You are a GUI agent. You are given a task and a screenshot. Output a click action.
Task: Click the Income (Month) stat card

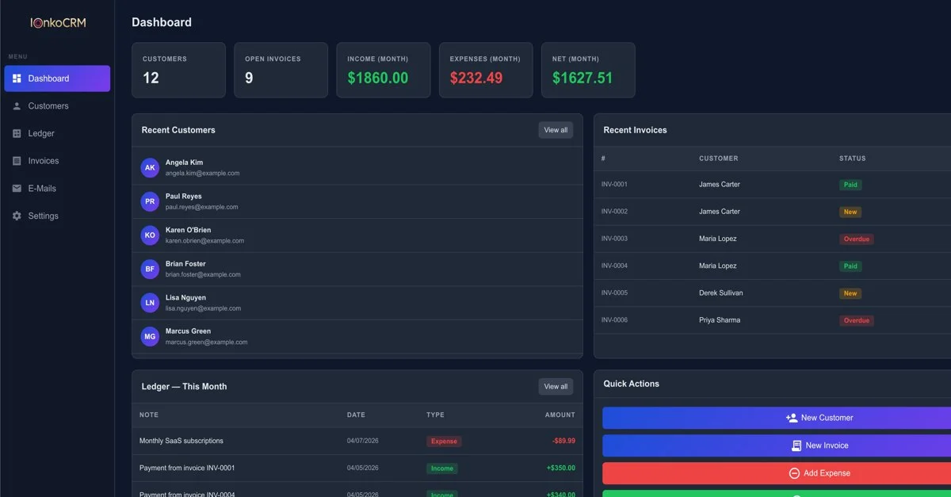pos(384,70)
